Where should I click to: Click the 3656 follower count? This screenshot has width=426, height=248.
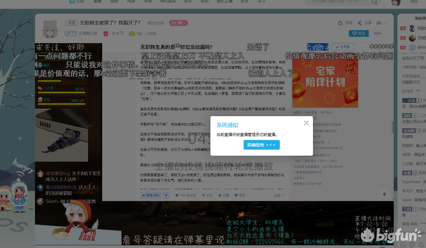[377, 33]
